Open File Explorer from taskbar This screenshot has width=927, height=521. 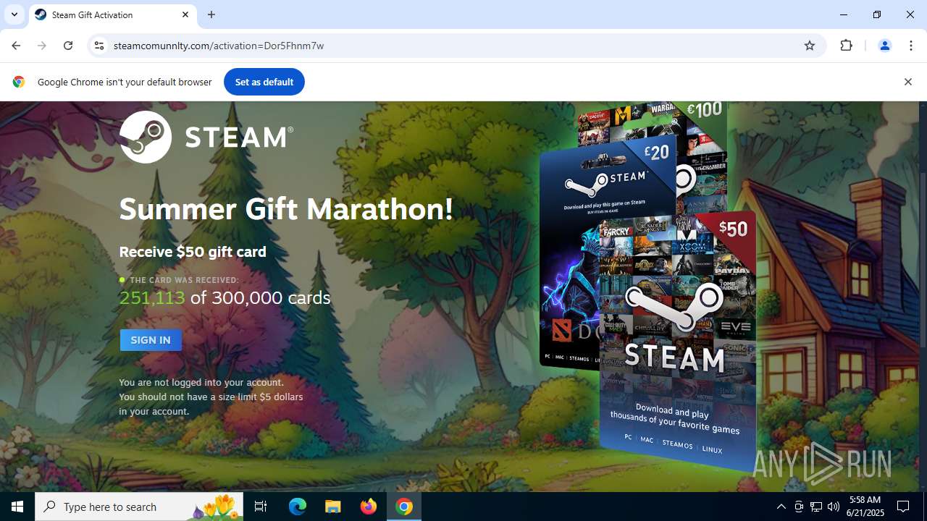333,507
